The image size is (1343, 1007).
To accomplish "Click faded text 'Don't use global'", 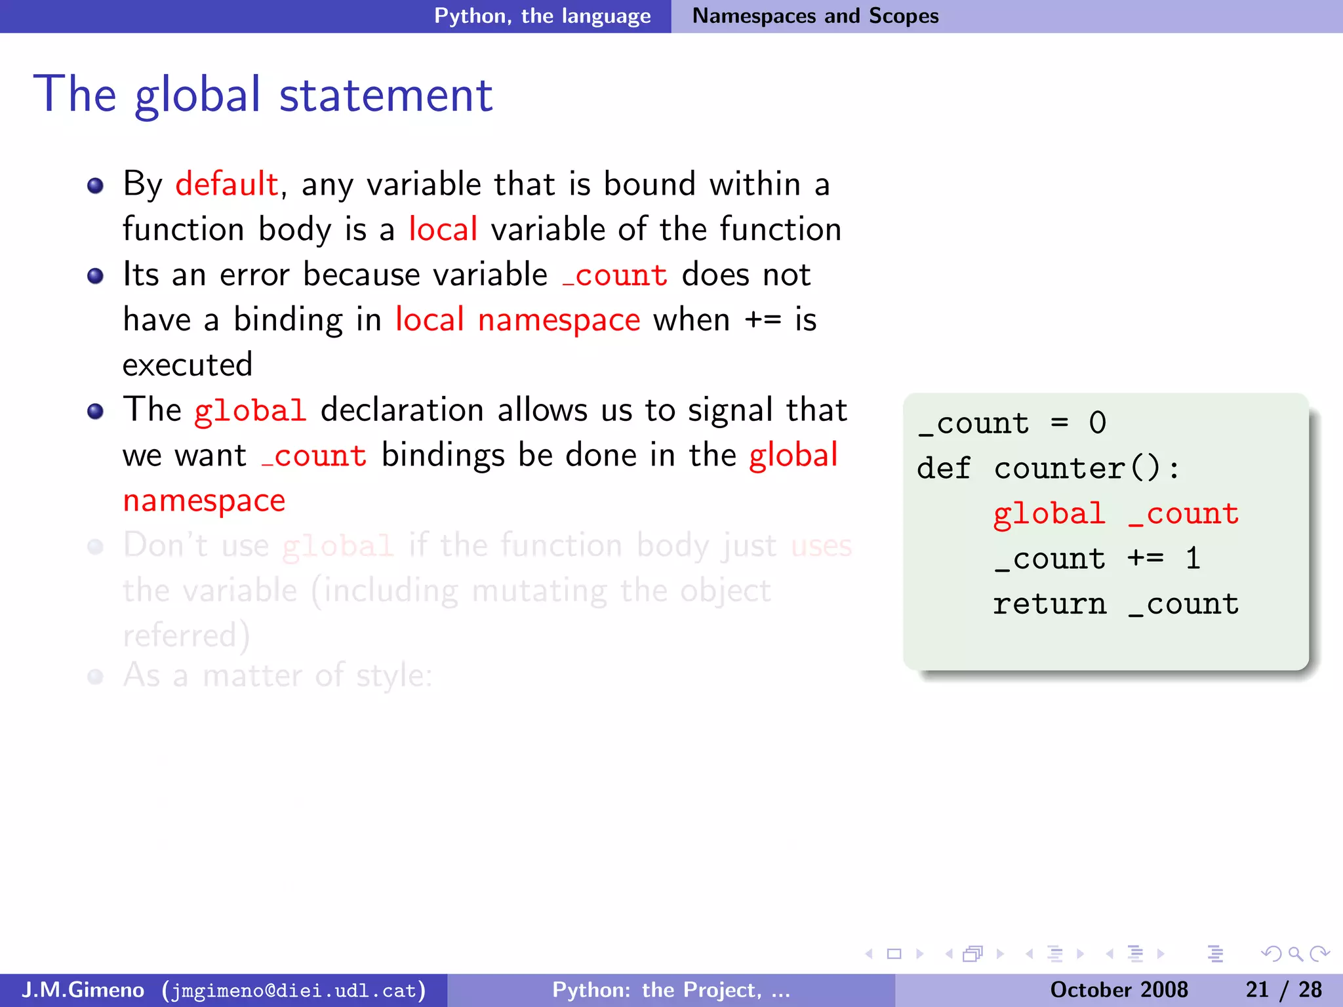I will click(258, 546).
